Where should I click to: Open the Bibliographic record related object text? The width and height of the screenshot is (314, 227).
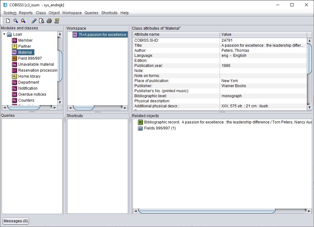coord(228,122)
